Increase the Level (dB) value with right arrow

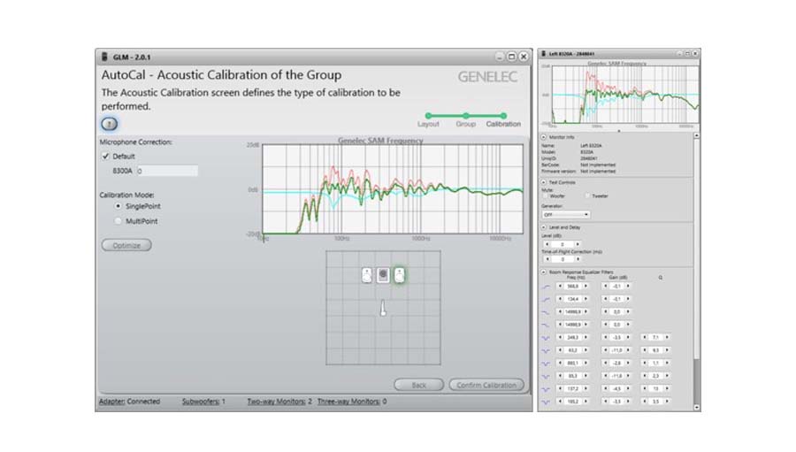(578, 244)
